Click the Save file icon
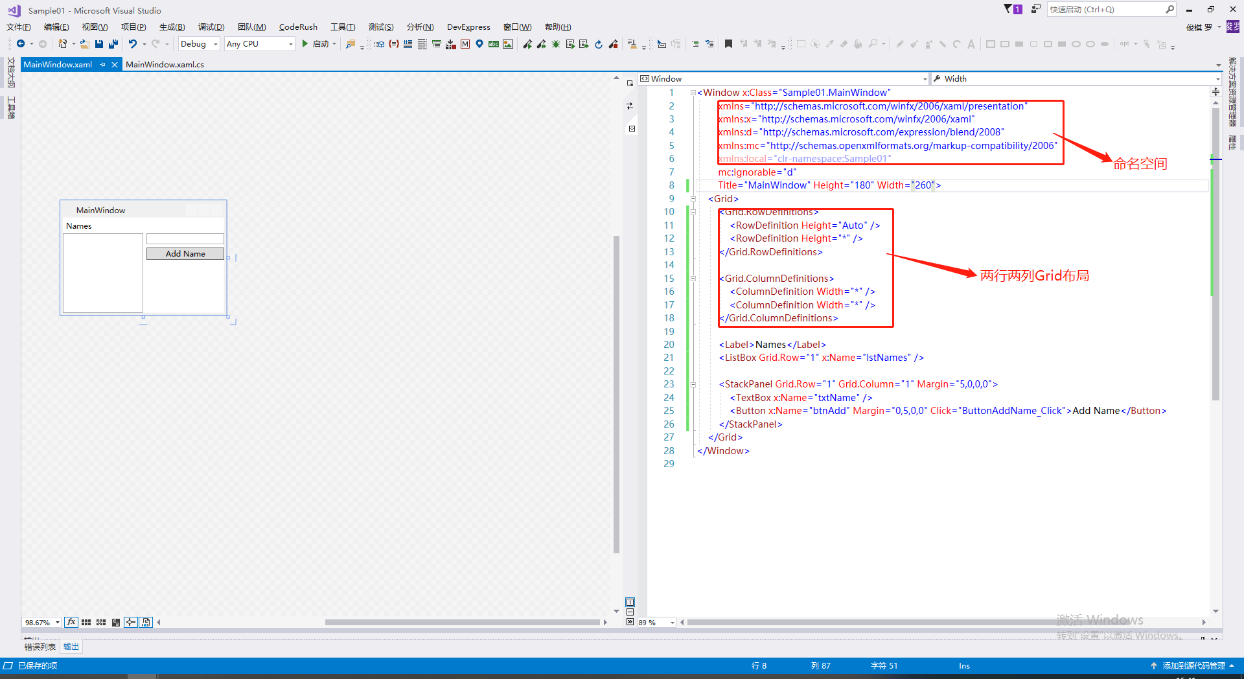Screen dimensions: 1244x679 point(99,44)
